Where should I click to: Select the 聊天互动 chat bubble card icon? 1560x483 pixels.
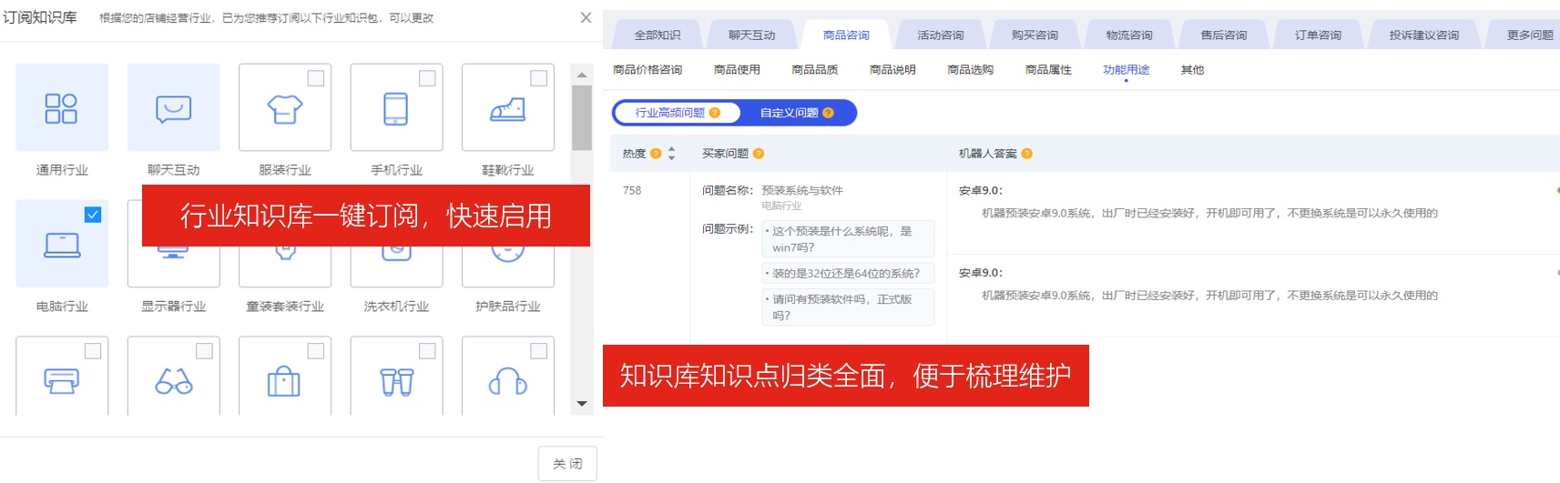[173, 108]
